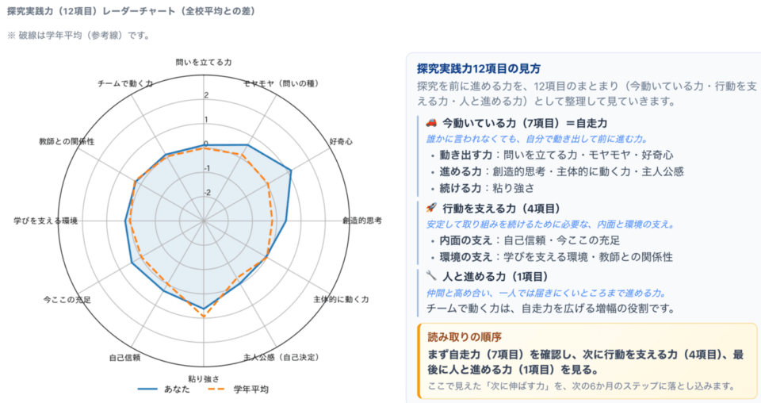This screenshot has width=761, height=403.
Task: Toggle the 学年平均 legend text label
Action: (x=251, y=390)
